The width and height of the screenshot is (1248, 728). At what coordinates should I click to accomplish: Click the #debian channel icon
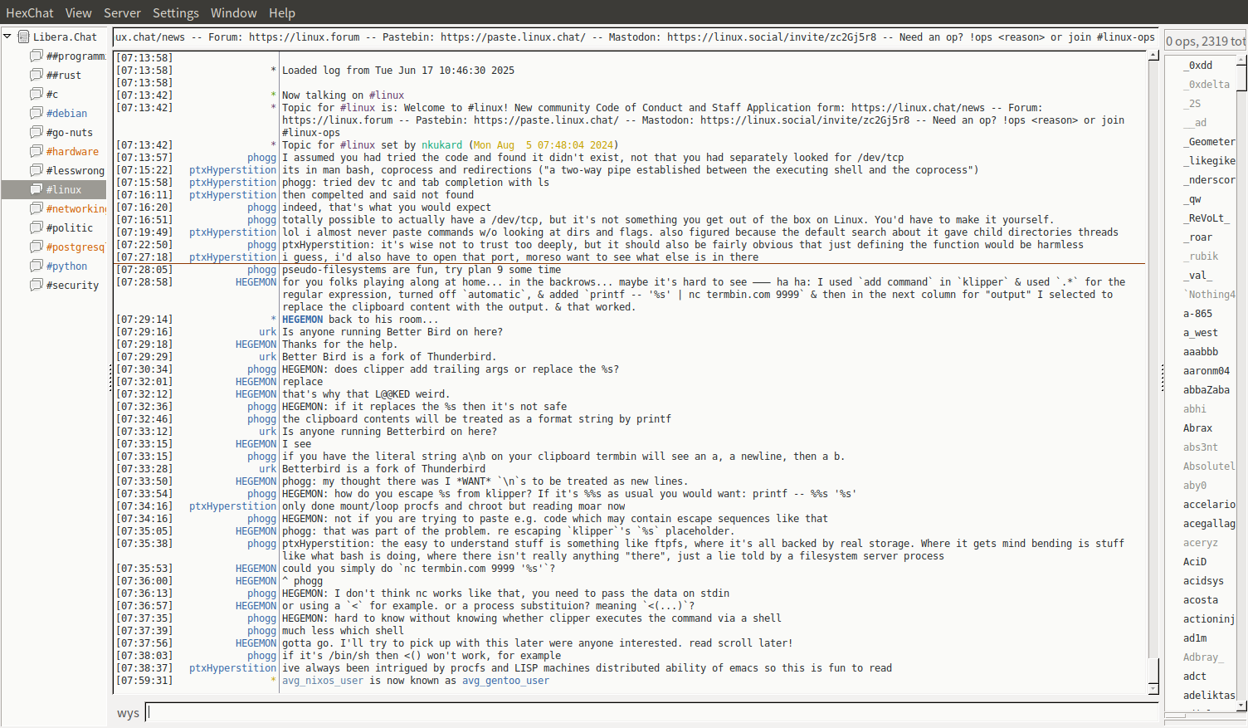pos(36,113)
